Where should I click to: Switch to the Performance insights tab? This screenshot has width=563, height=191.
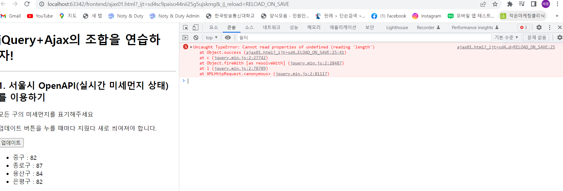click(x=475, y=28)
